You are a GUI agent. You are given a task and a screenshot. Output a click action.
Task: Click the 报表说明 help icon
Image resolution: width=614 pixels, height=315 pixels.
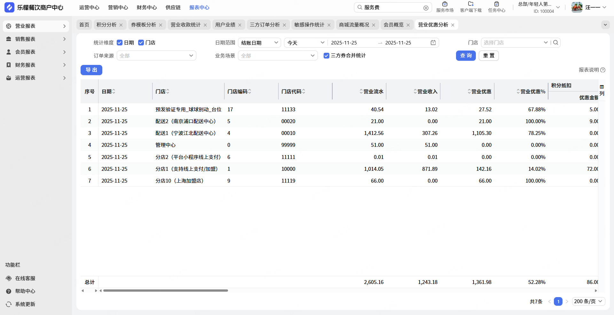(x=603, y=70)
